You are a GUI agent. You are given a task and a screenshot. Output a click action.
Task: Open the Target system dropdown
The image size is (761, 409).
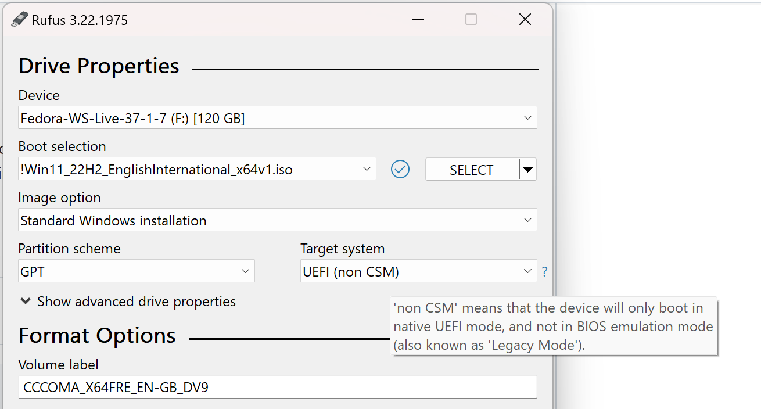tap(527, 271)
